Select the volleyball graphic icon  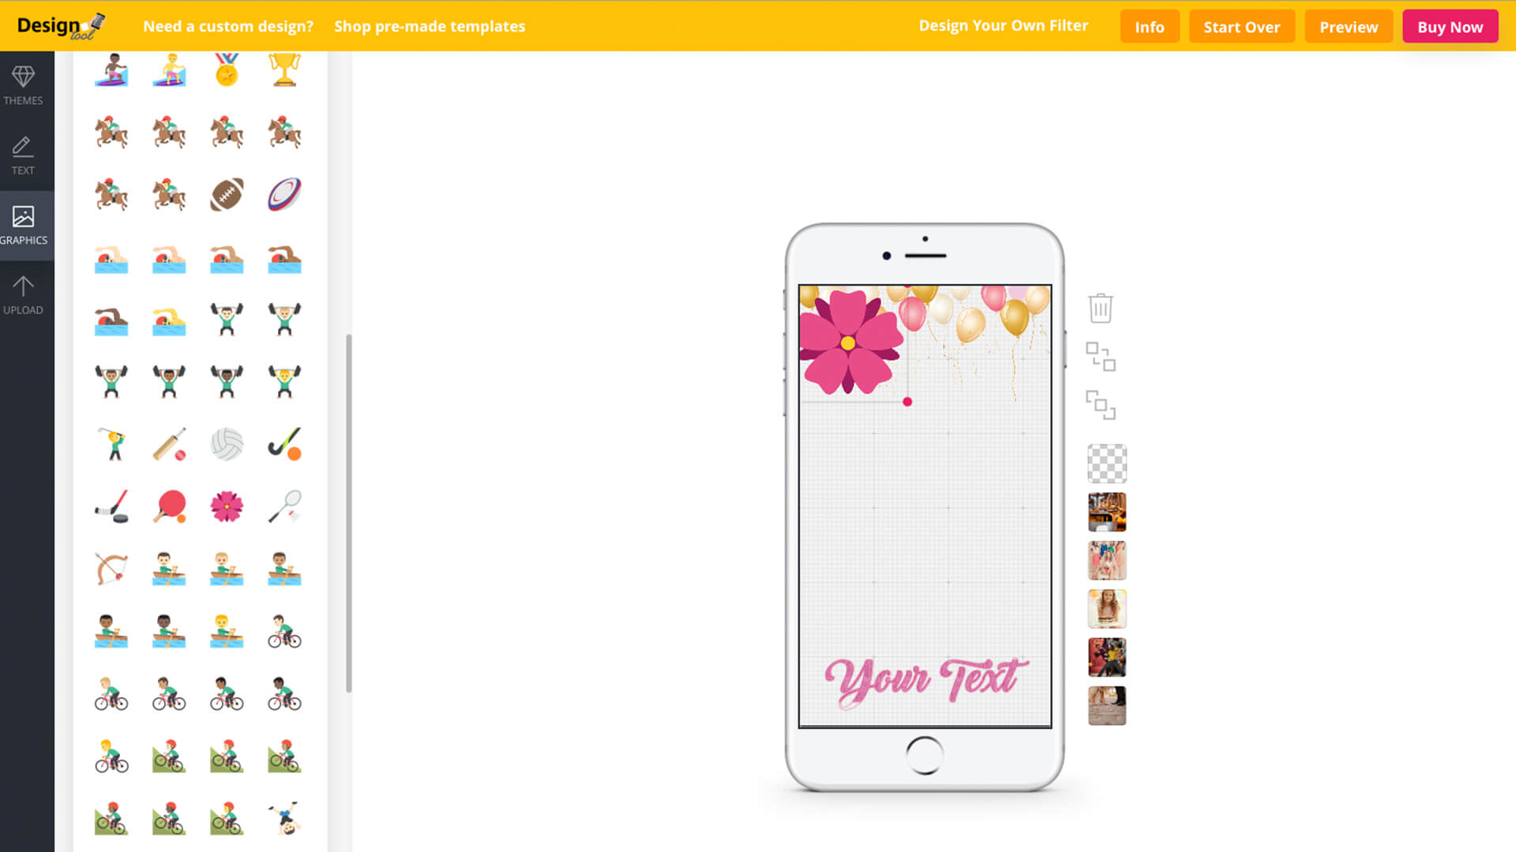pyautogui.click(x=227, y=444)
